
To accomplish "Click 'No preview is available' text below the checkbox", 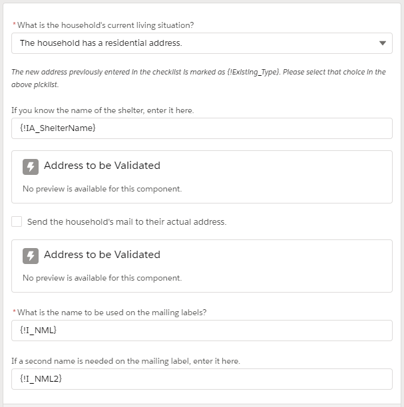I will click(x=102, y=278).
